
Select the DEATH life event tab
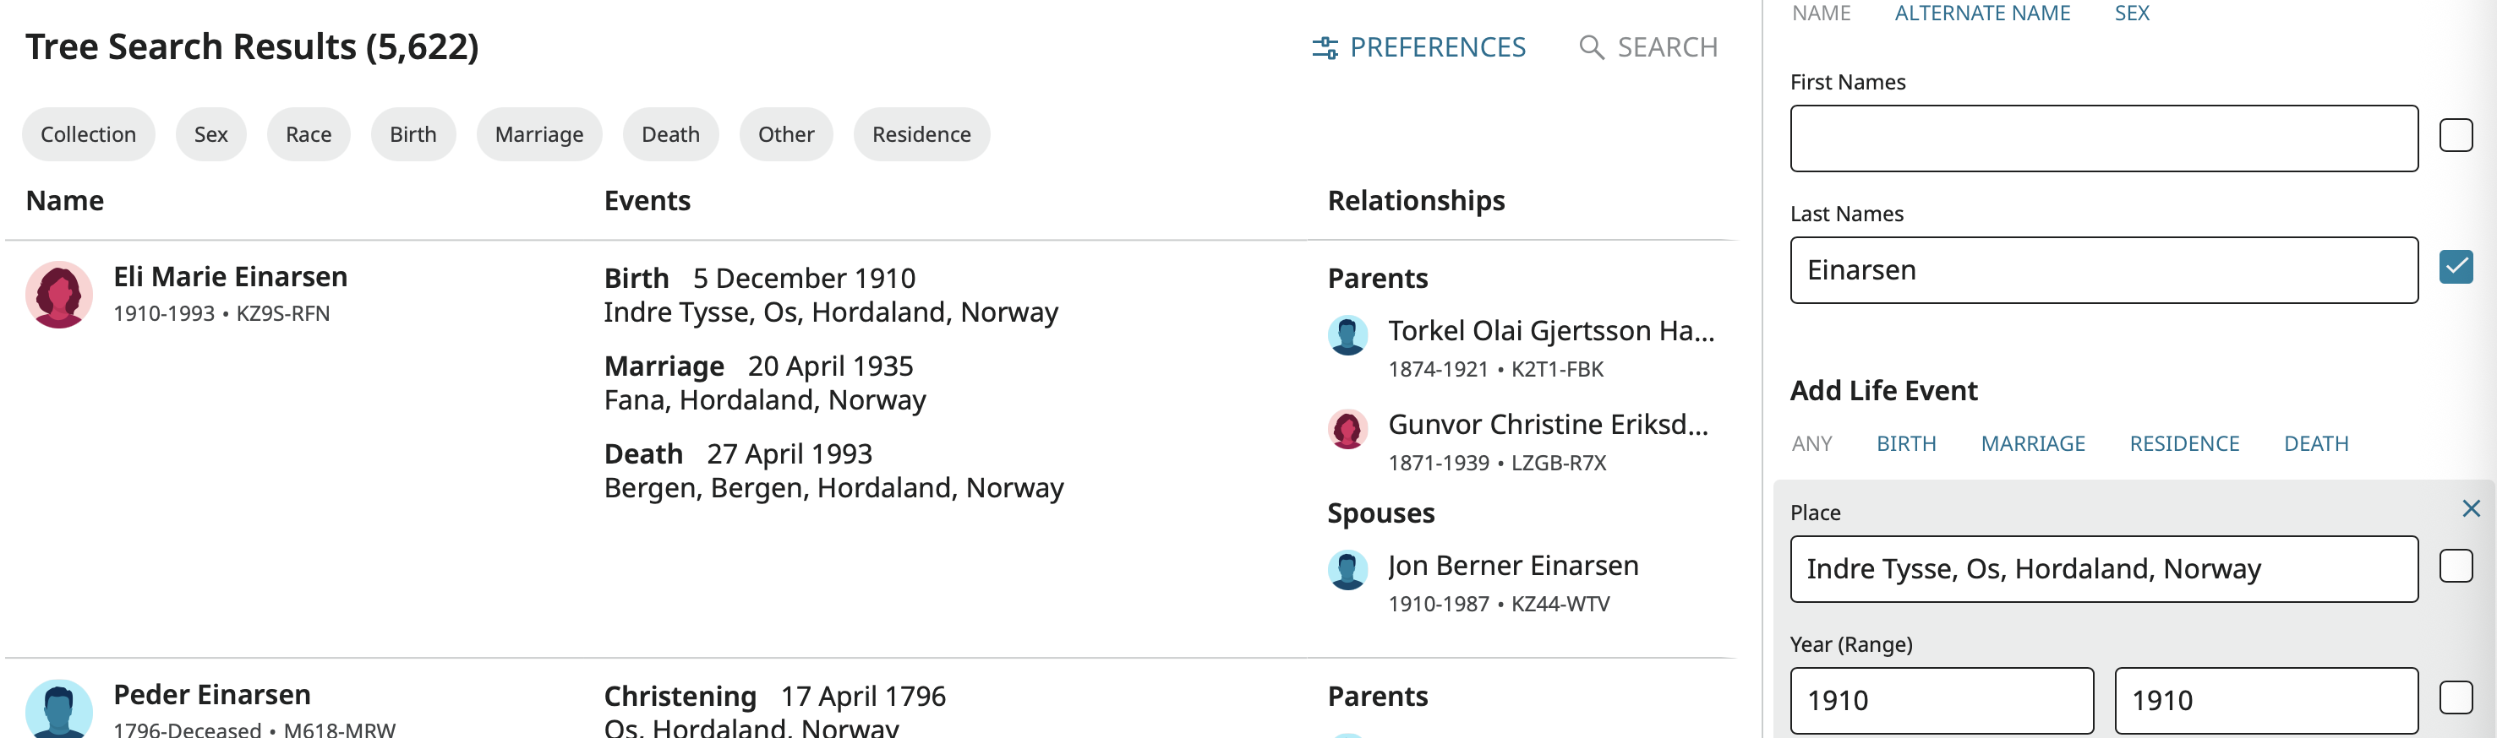(x=2316, y=443)
